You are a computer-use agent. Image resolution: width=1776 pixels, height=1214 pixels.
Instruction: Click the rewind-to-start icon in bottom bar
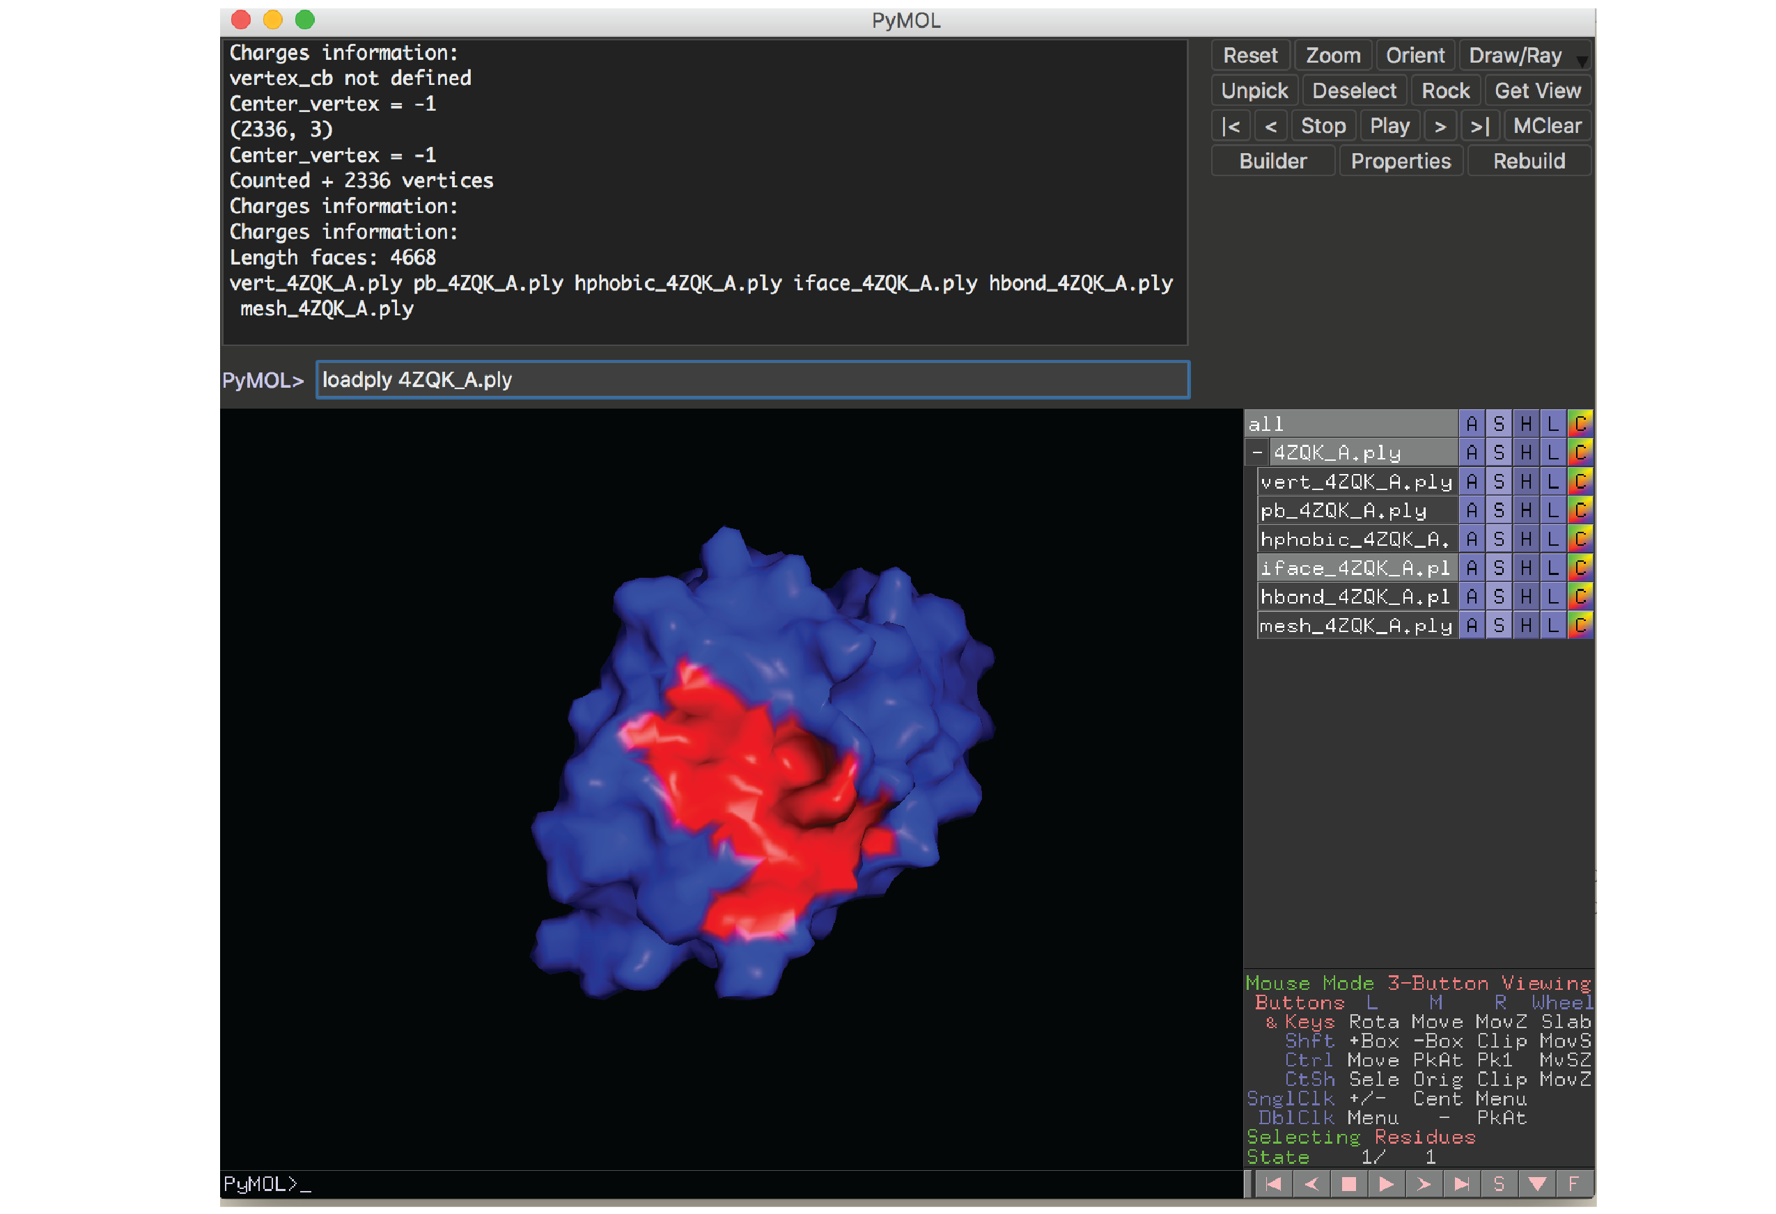(x=1272, y=1183)
